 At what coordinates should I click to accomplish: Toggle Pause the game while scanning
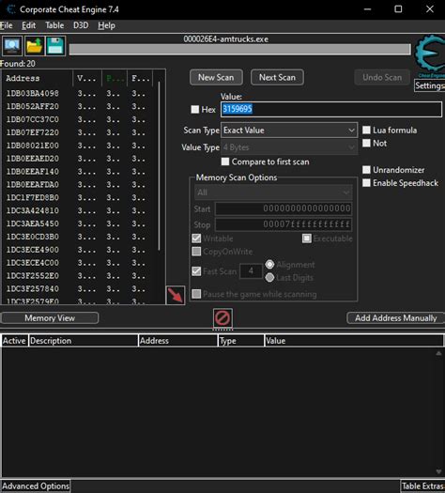click(196, 294)
